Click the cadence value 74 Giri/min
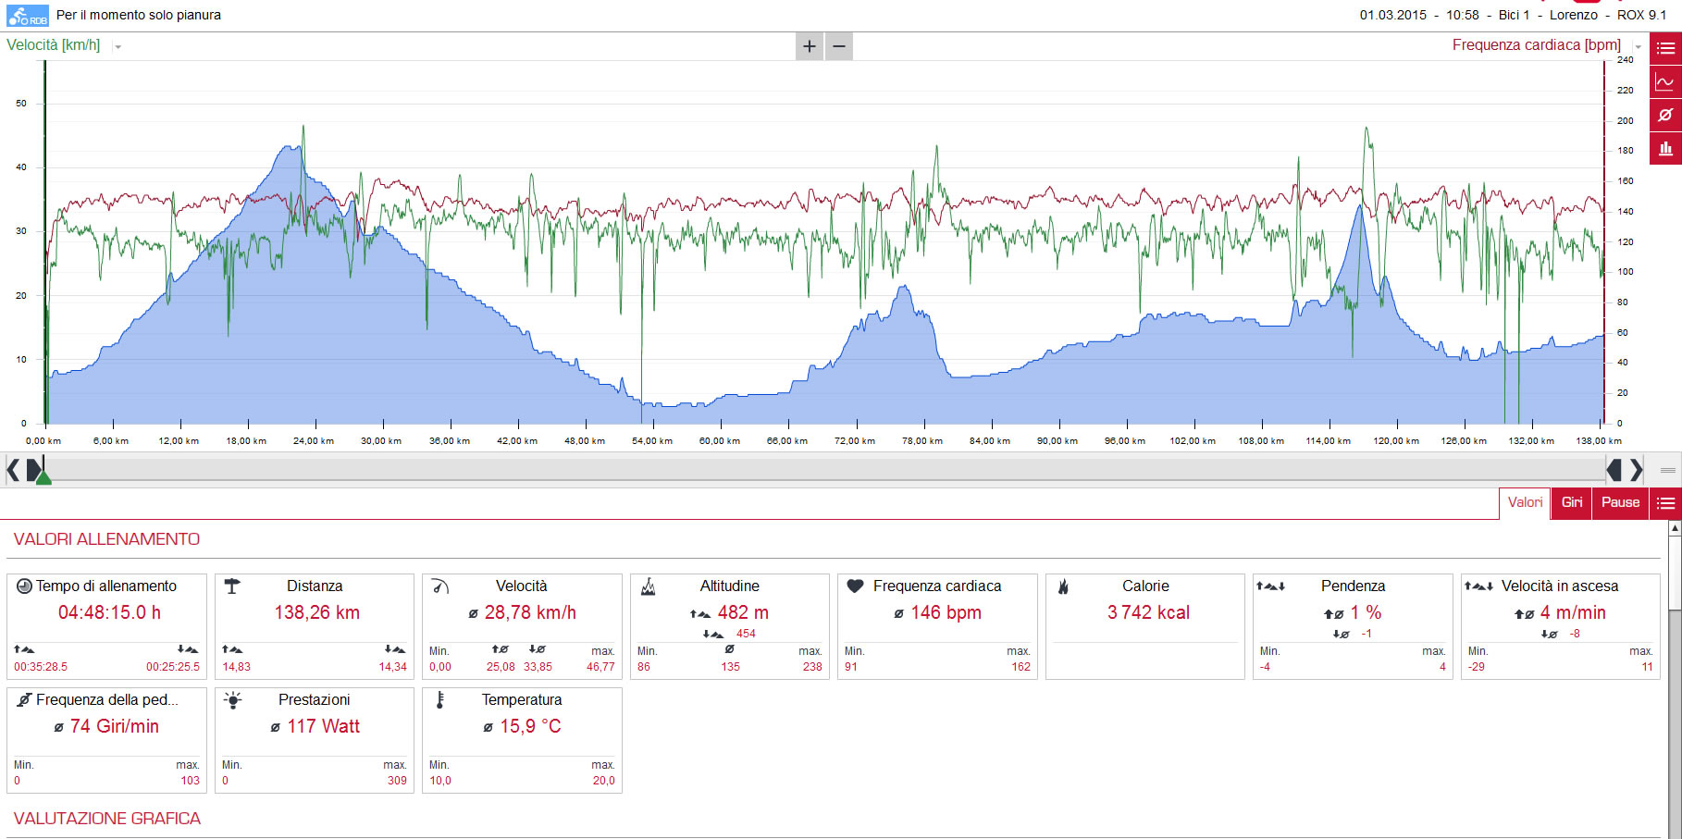The image size is (1682, 839). click(x=115, y=726)
